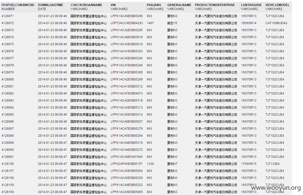Viewport: 303px width, 195px height.
Task: Click VIN LFPX1ACA5E5B05054
Action: [x=127, y=171]
